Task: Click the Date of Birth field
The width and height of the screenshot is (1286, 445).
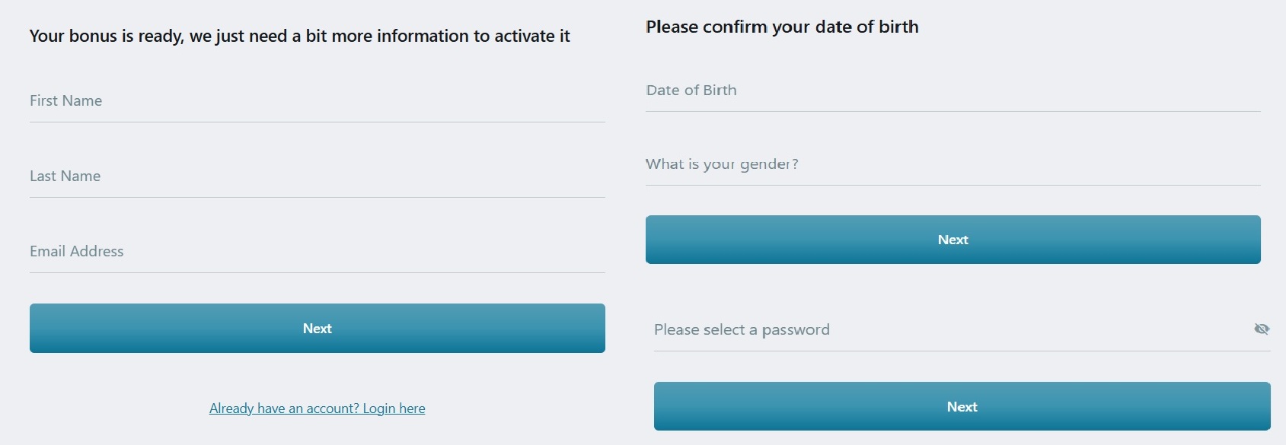Action: click(952, 91)
